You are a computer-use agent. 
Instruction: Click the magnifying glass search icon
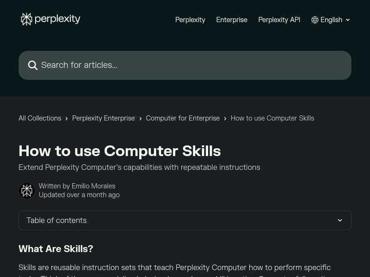(x=32, y=65)
